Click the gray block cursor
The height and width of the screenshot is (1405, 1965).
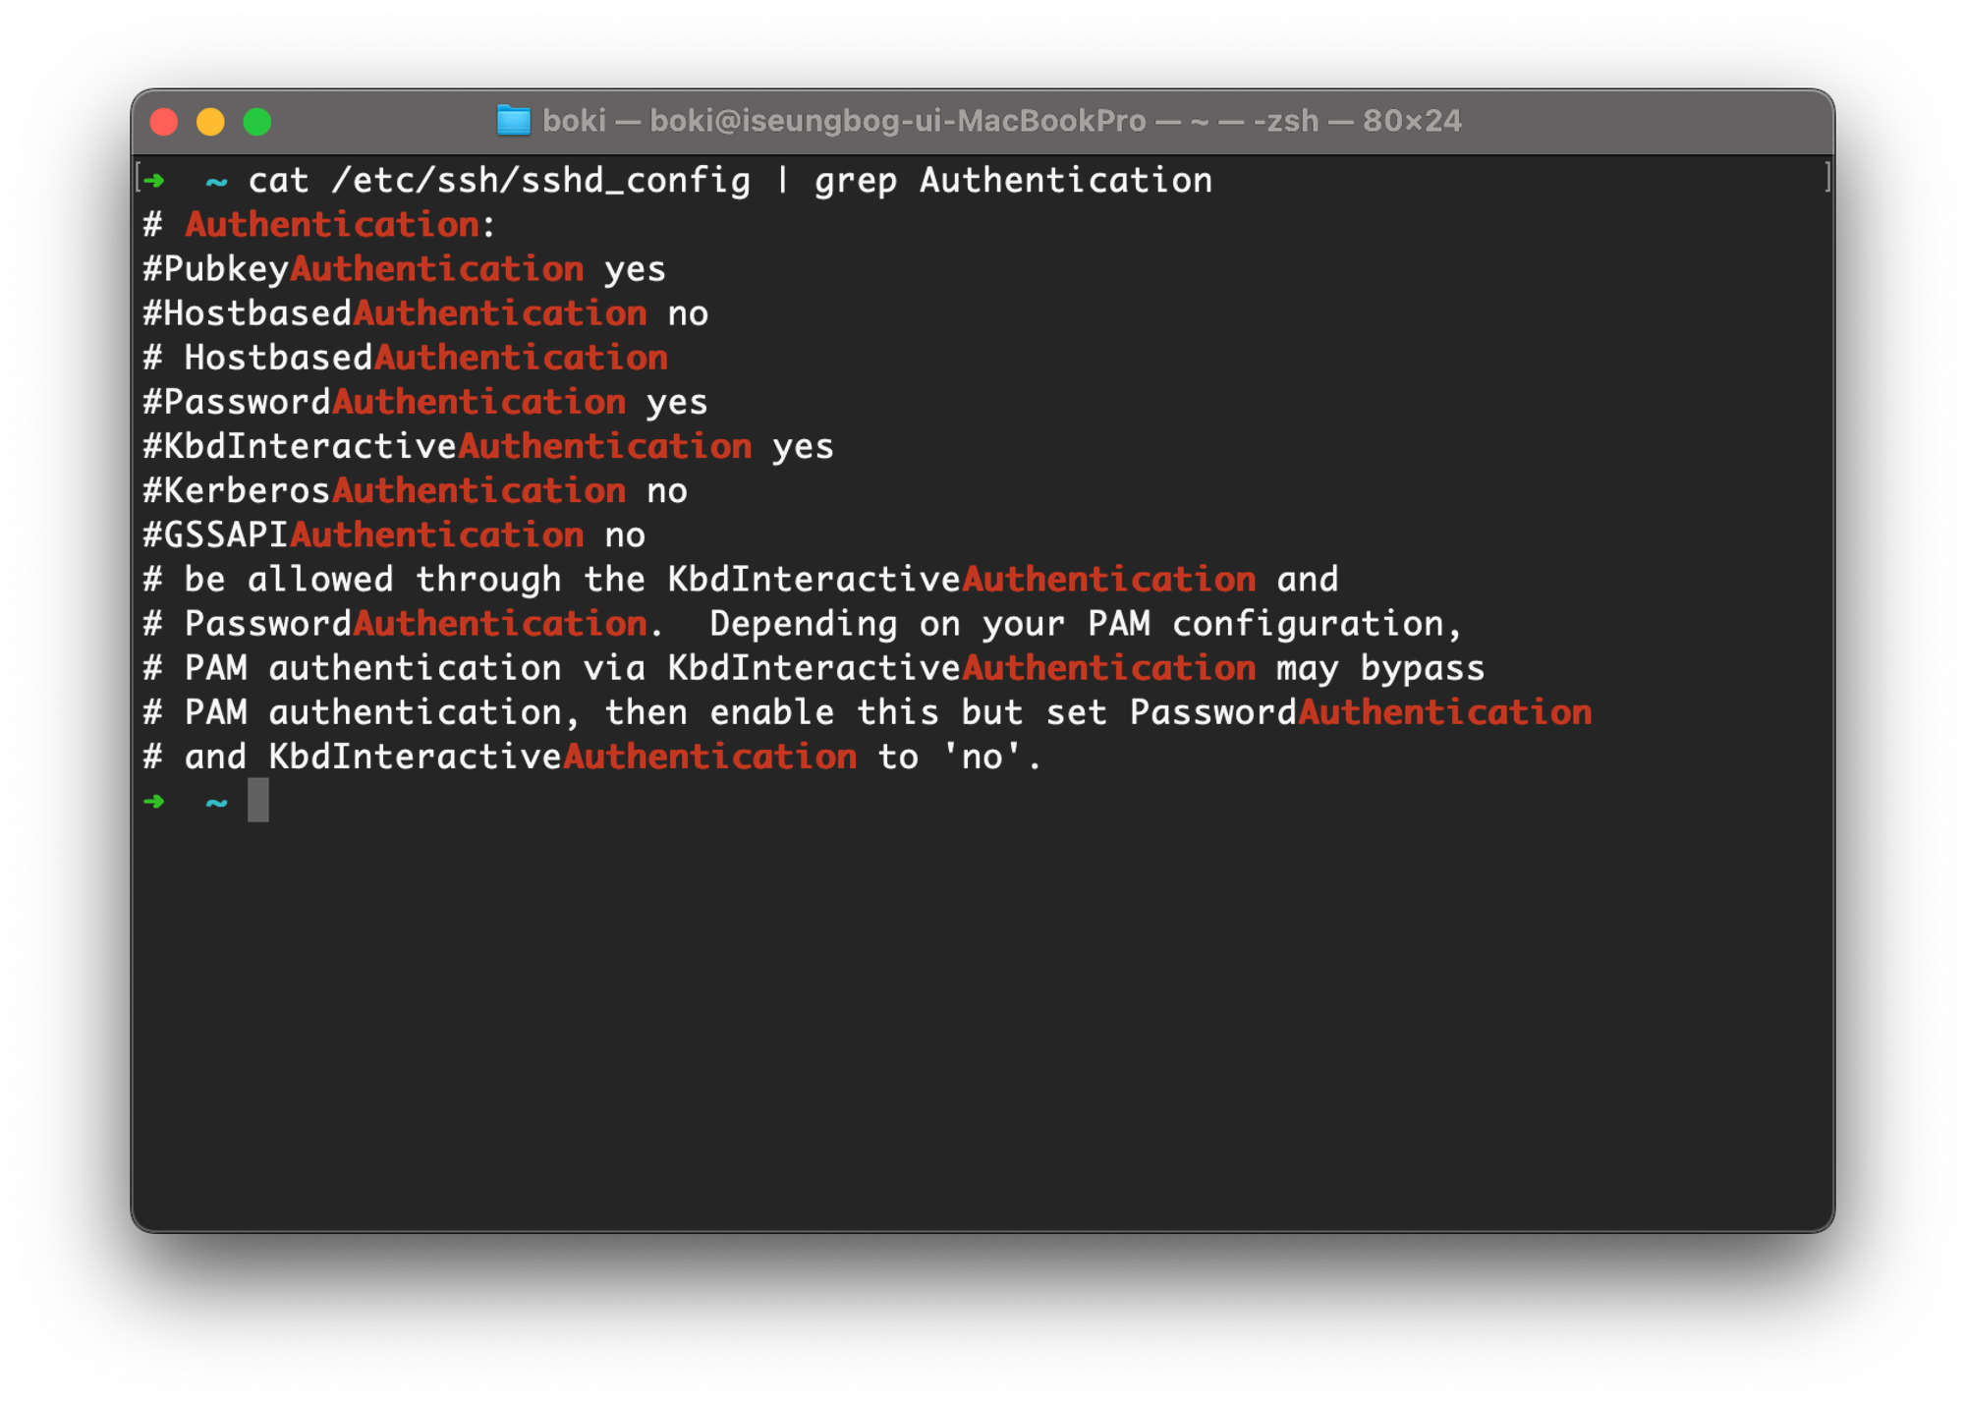257,800
